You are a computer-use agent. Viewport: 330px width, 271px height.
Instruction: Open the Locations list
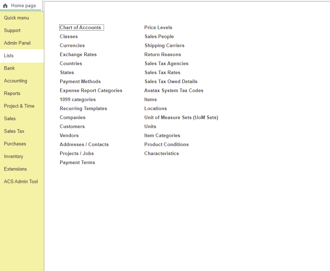[155, 109]
